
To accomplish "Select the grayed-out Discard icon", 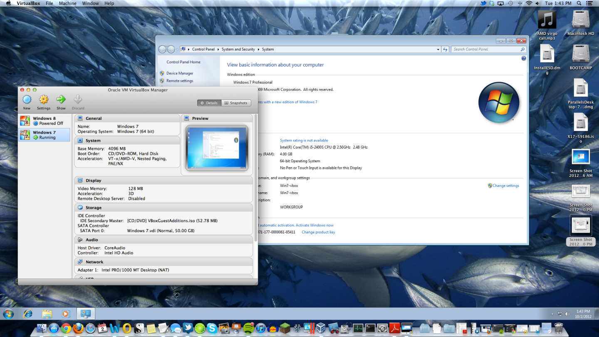I will click(x=78, y=101).
